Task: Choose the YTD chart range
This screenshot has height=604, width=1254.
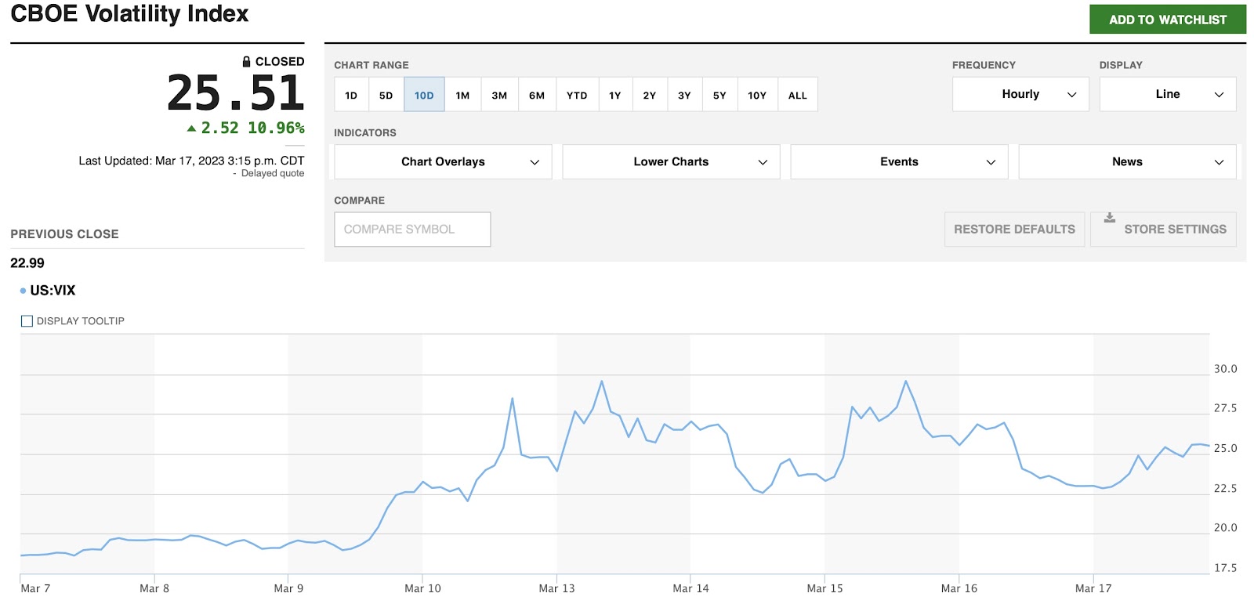Action: click(577, 95)
